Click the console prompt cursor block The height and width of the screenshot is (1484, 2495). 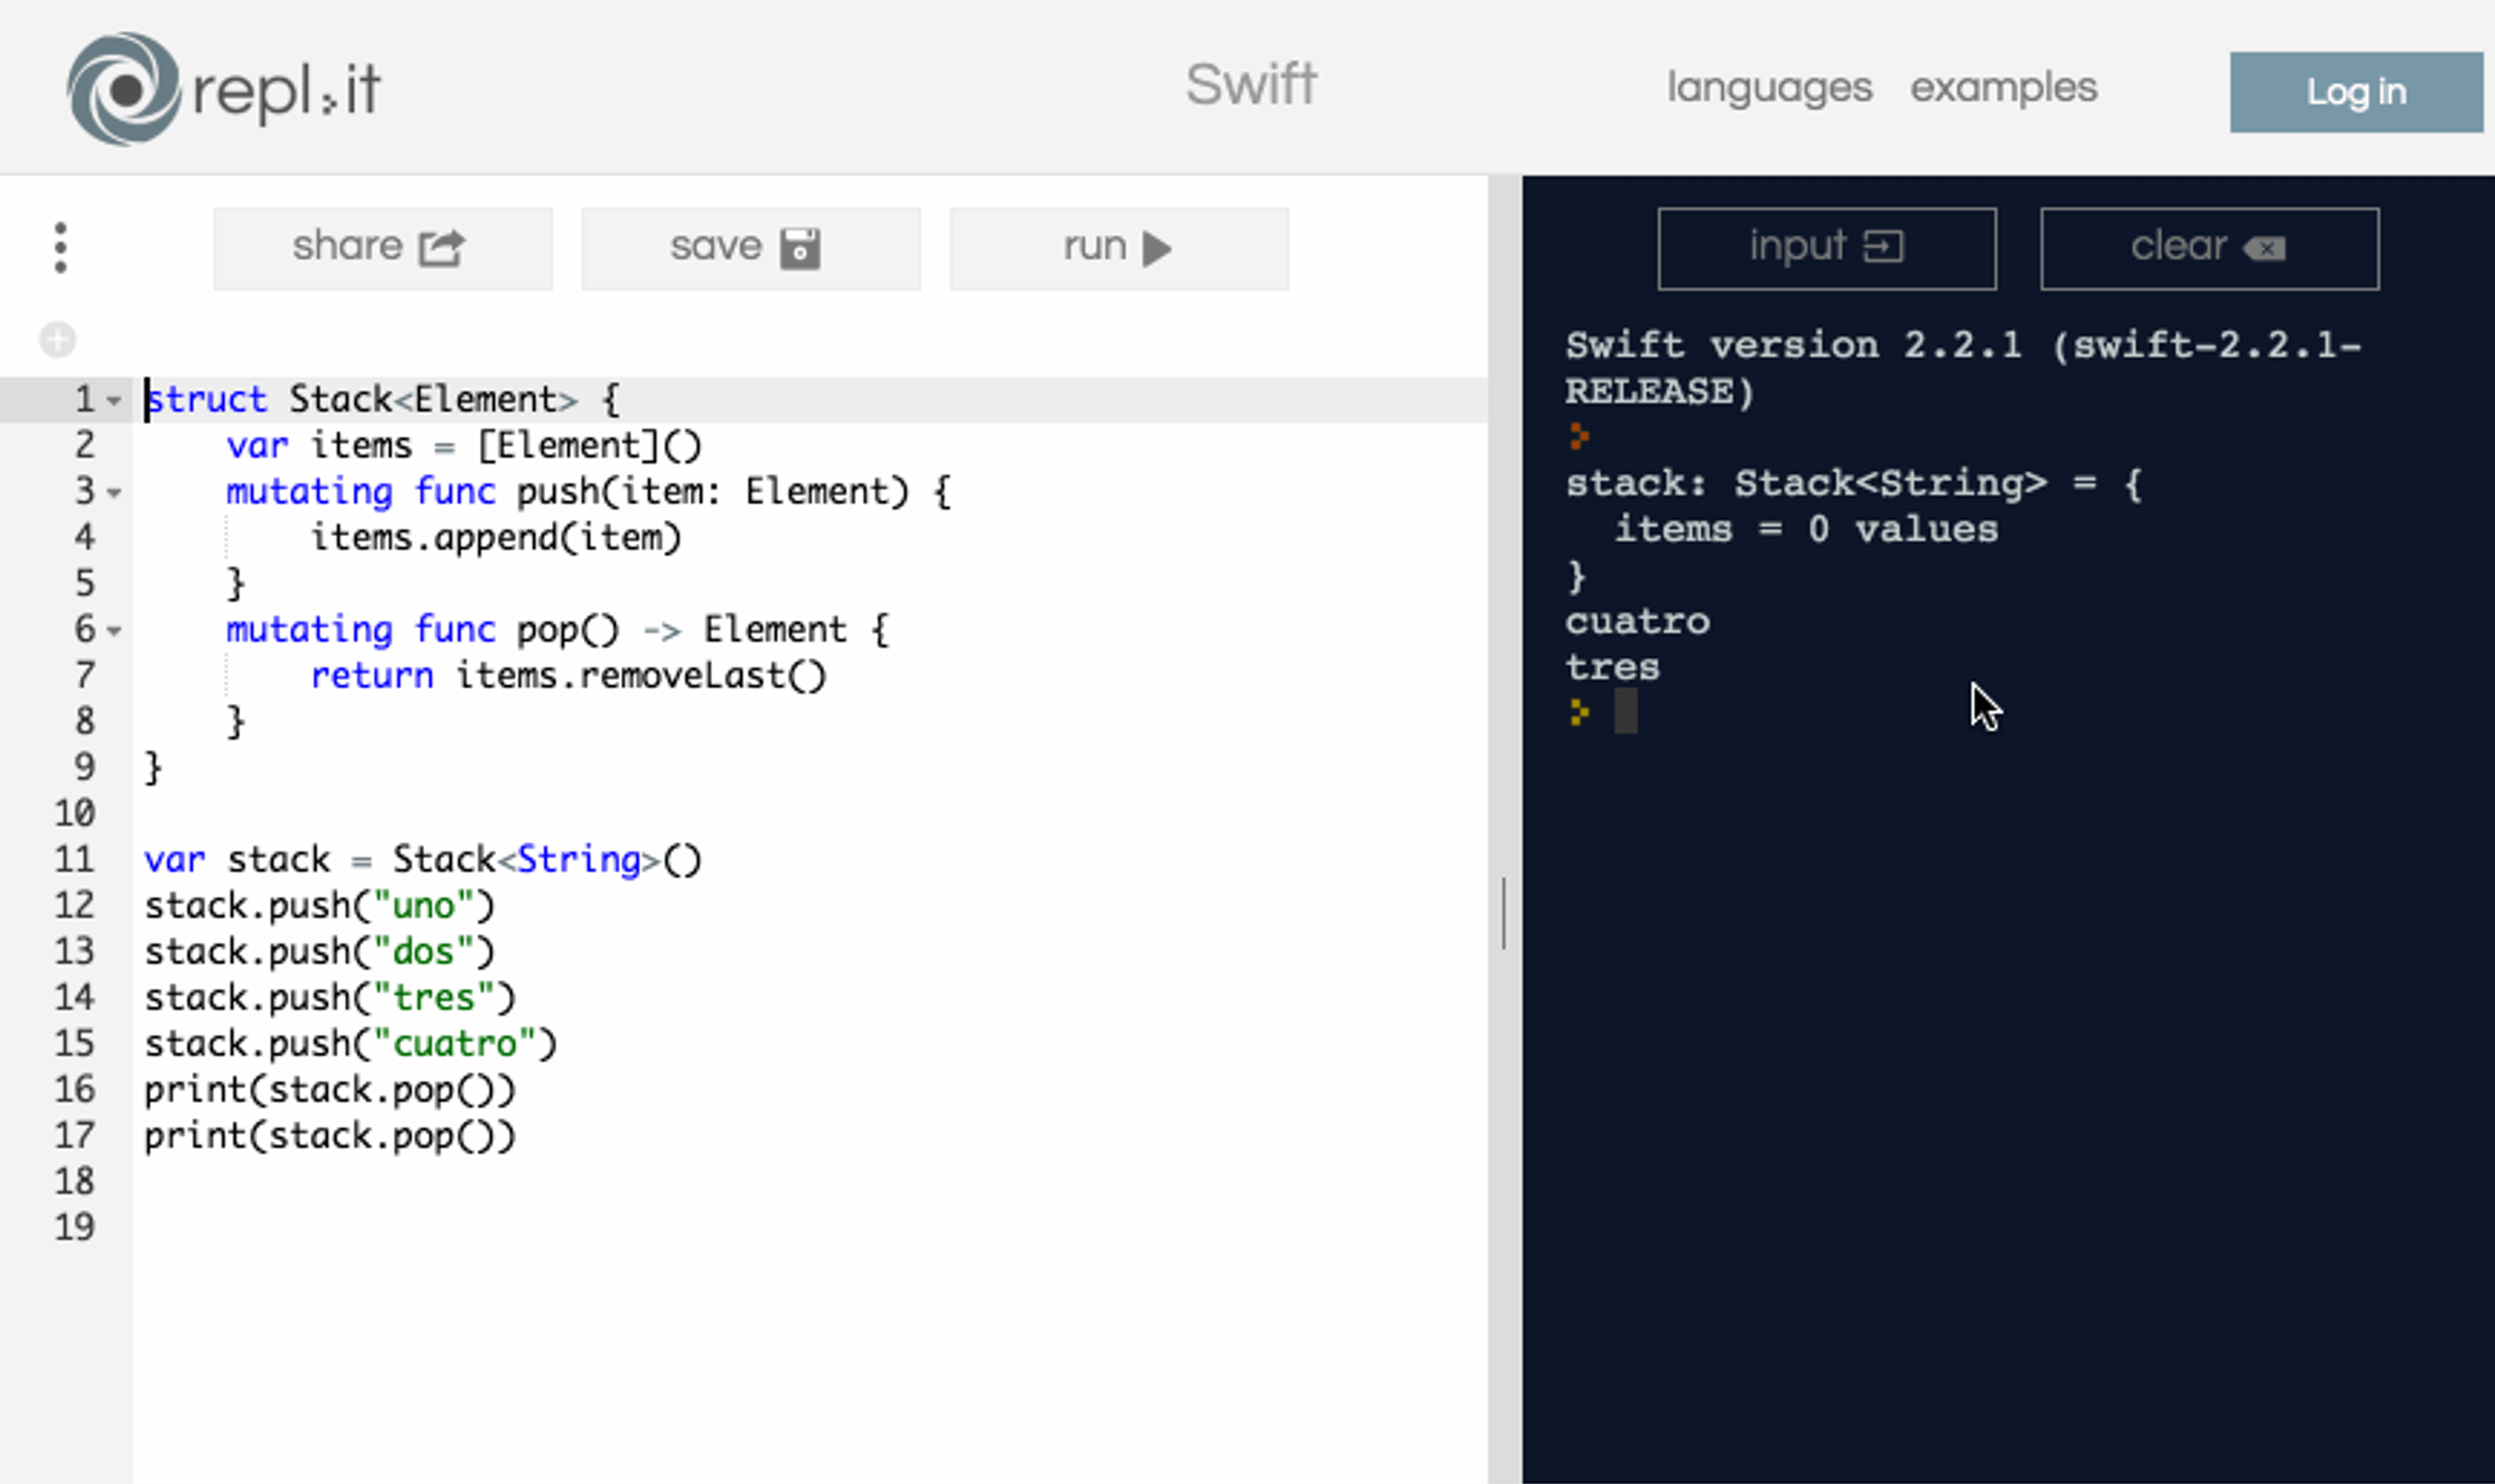click(1626, 712)
